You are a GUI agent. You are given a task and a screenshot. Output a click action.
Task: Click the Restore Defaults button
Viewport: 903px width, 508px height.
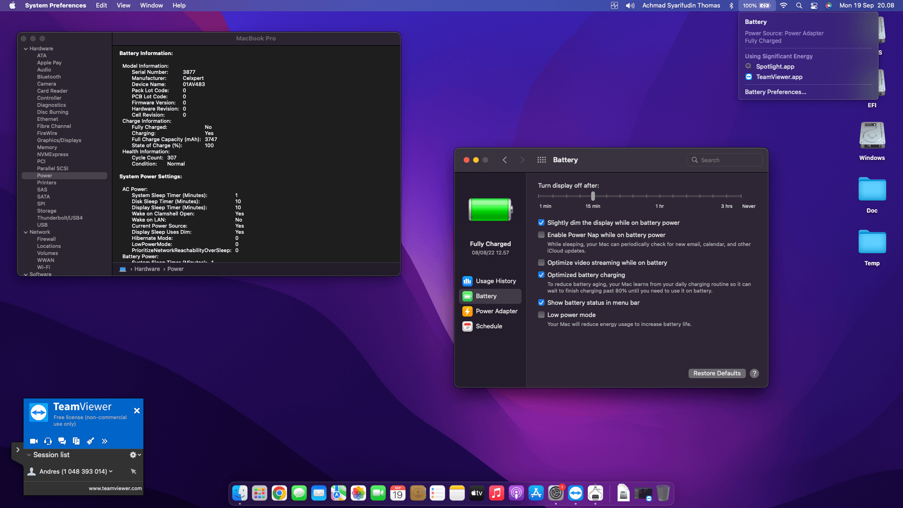coord(716,373)
